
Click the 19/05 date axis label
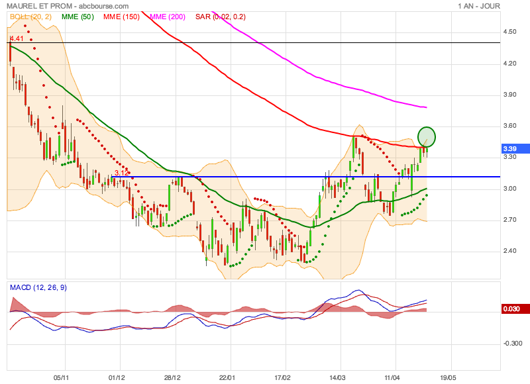pyautogui.click(x=448, y=377)
